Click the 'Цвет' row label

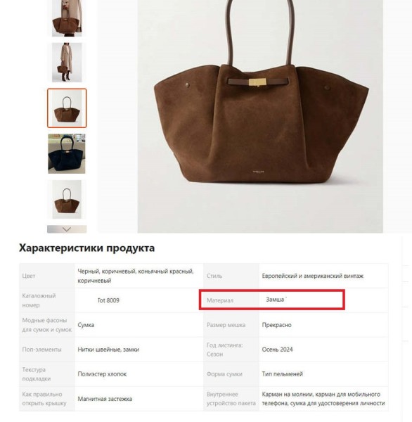coord(29,276)
